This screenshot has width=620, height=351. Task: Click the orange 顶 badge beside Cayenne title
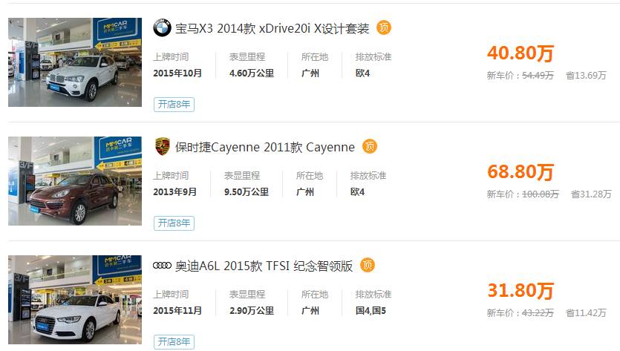pyautogui.click(x=370, y=146)
